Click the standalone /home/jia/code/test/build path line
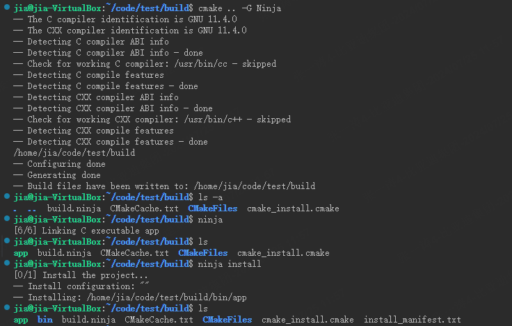 (x=74, y=153)
